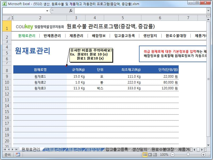Image resolution: width=213 pixels, height=160 pixels.
Task: Go to last sheet tab arrow
Action: [x=17, y=150]
